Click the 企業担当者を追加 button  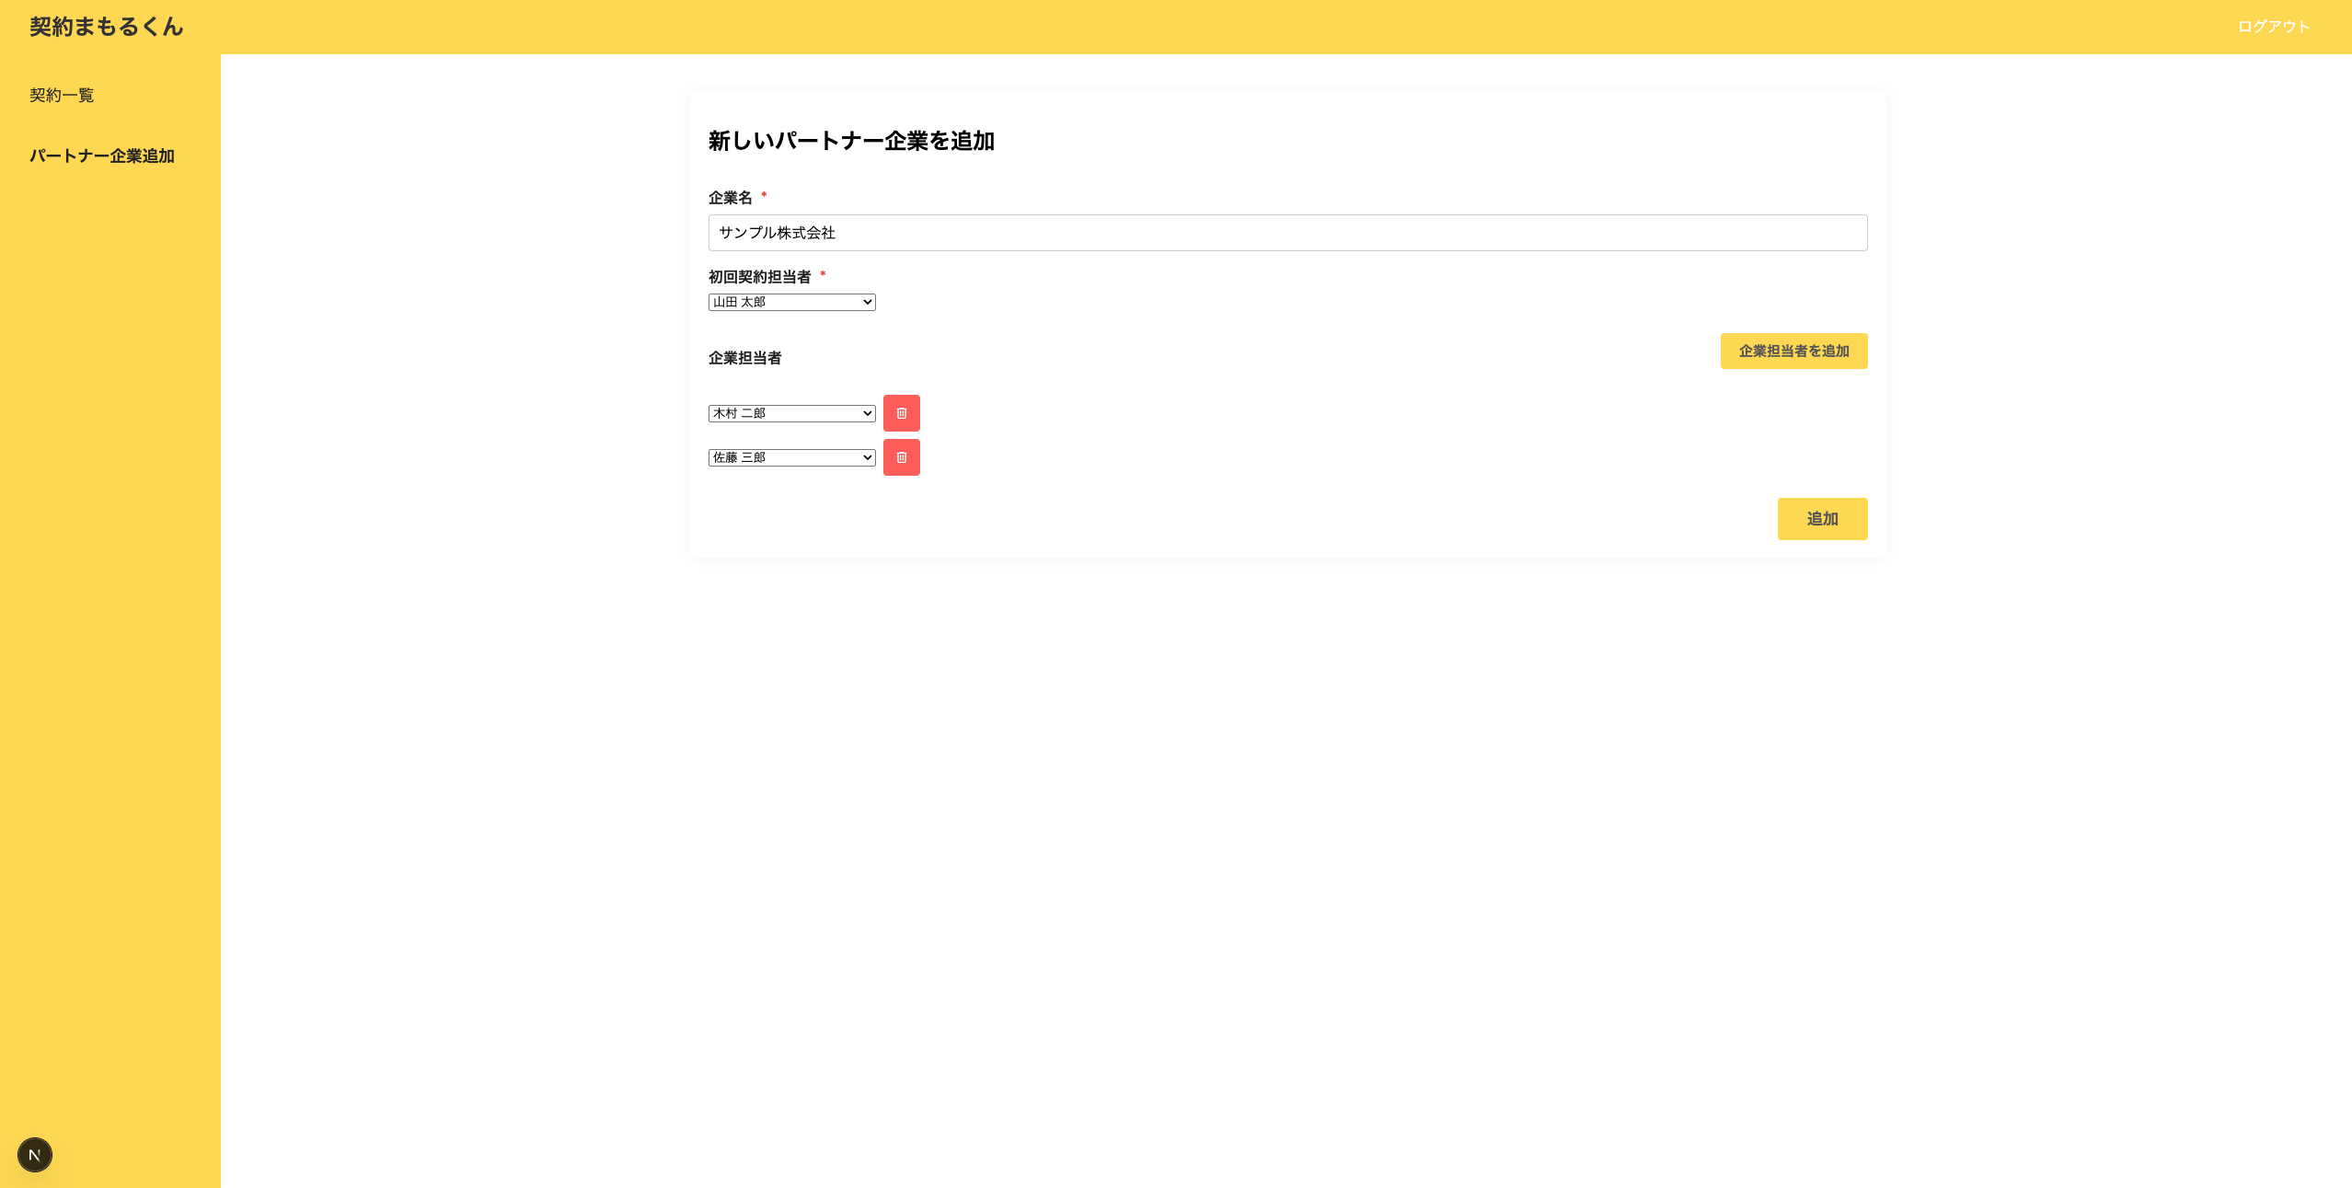[1793, 352]
